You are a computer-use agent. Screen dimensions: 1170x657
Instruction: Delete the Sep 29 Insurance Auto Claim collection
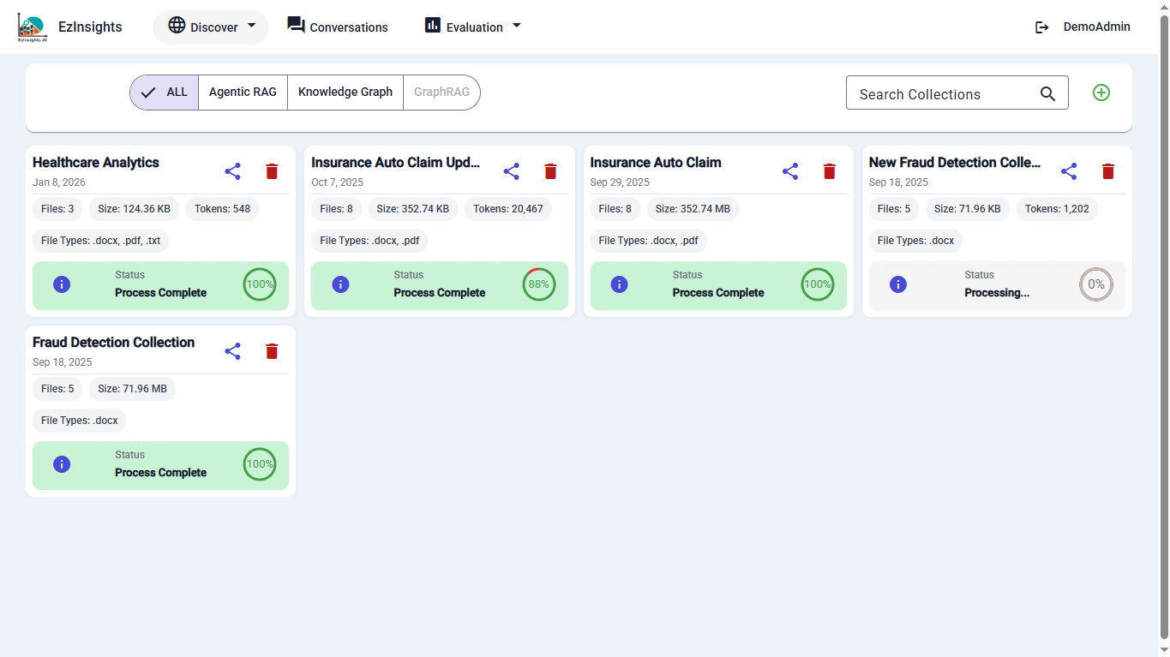(830, 171)
